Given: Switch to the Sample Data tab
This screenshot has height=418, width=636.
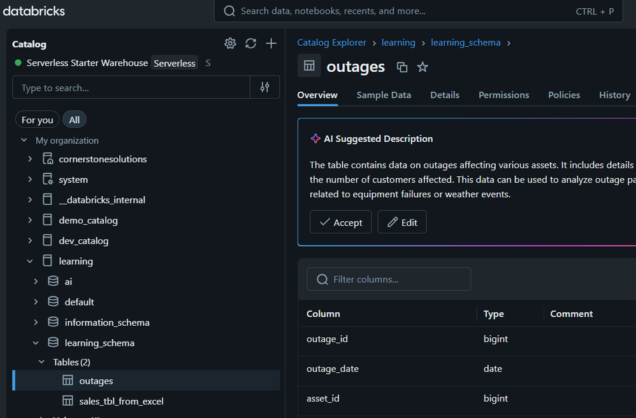Looking at the screenshot, I should click(x=384, y=95).
